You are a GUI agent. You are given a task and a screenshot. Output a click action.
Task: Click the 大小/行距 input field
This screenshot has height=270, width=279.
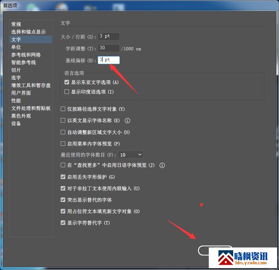click(109, 37)
